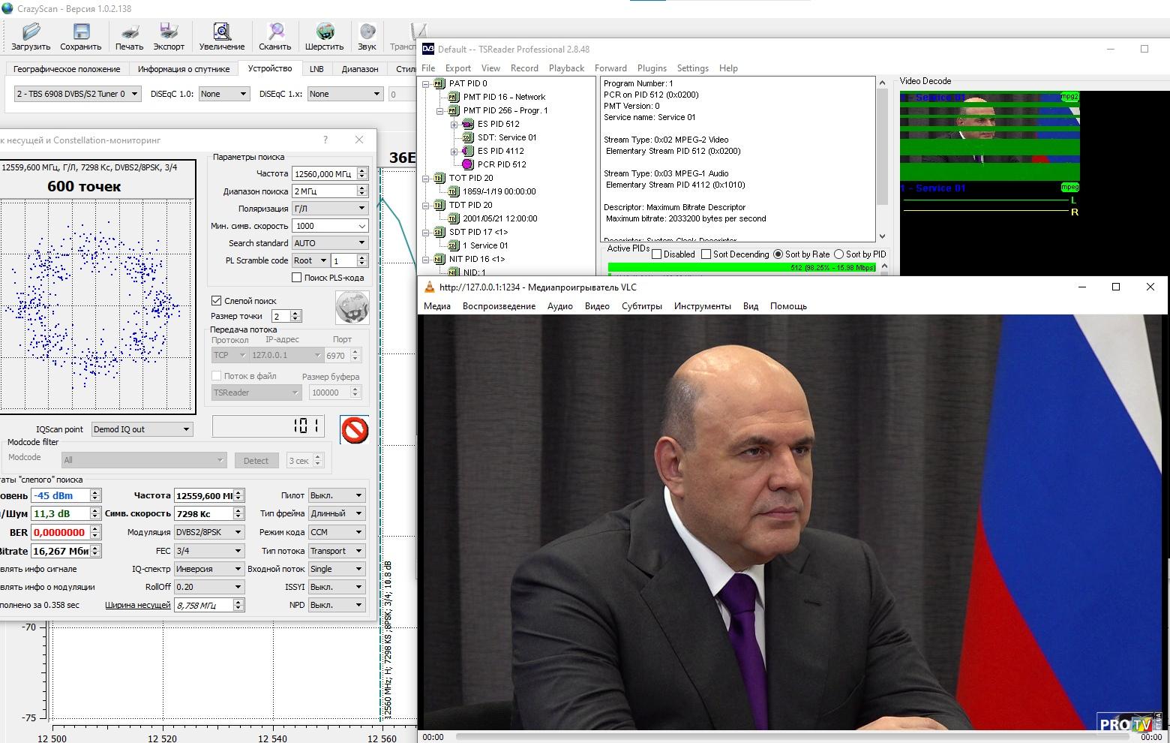Click the Частота frequency input field
This screenshot has height=743, width=1170.
[323, 173]
